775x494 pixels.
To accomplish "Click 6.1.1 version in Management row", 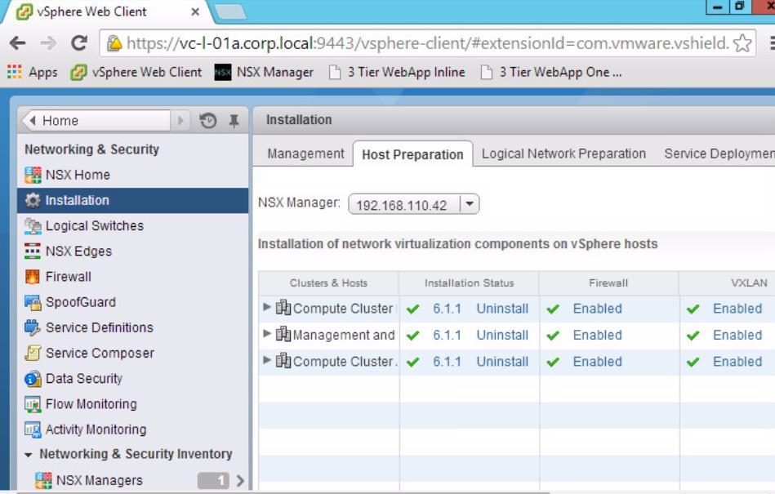I will point(447,336).
